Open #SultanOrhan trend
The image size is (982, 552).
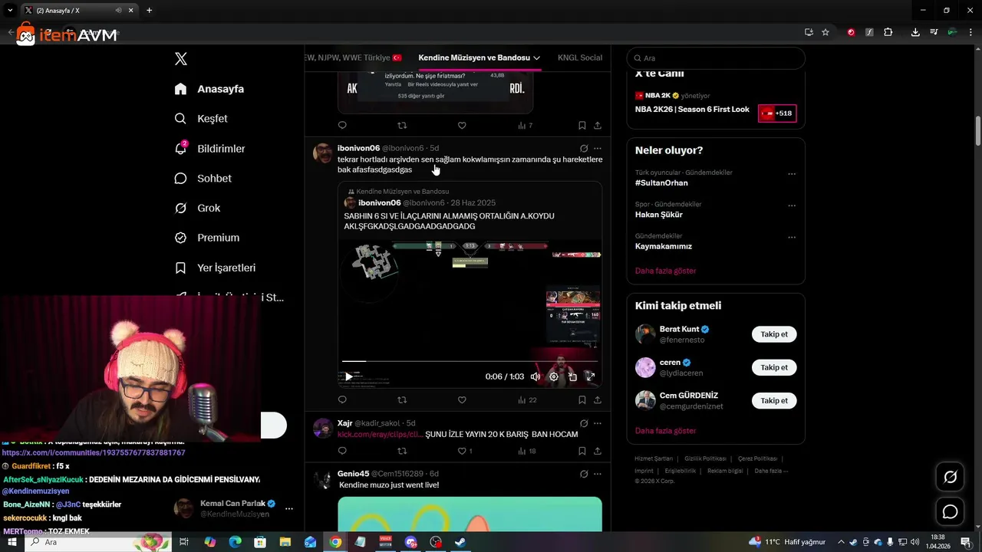coord(661,183)
